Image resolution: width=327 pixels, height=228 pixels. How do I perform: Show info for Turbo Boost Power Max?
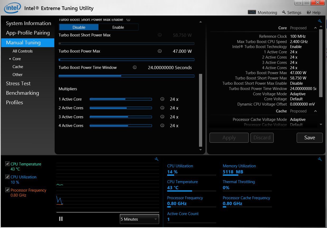160,51
